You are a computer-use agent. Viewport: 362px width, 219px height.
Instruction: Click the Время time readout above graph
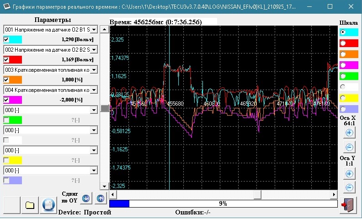coord(155,22)
